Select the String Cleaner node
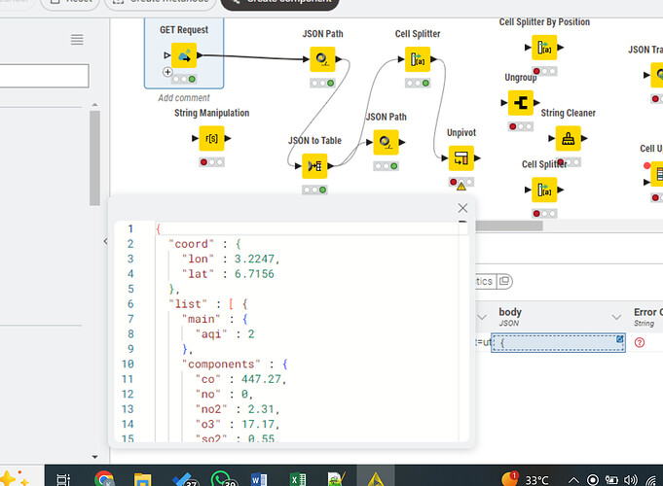Screen dimensions: 663x486 tap(569, 138)
